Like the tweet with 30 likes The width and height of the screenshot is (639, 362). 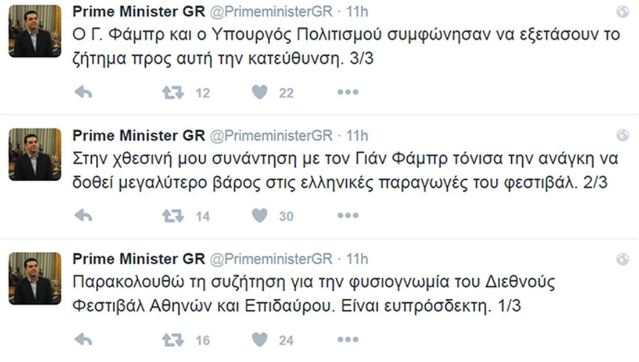point(260,216)
